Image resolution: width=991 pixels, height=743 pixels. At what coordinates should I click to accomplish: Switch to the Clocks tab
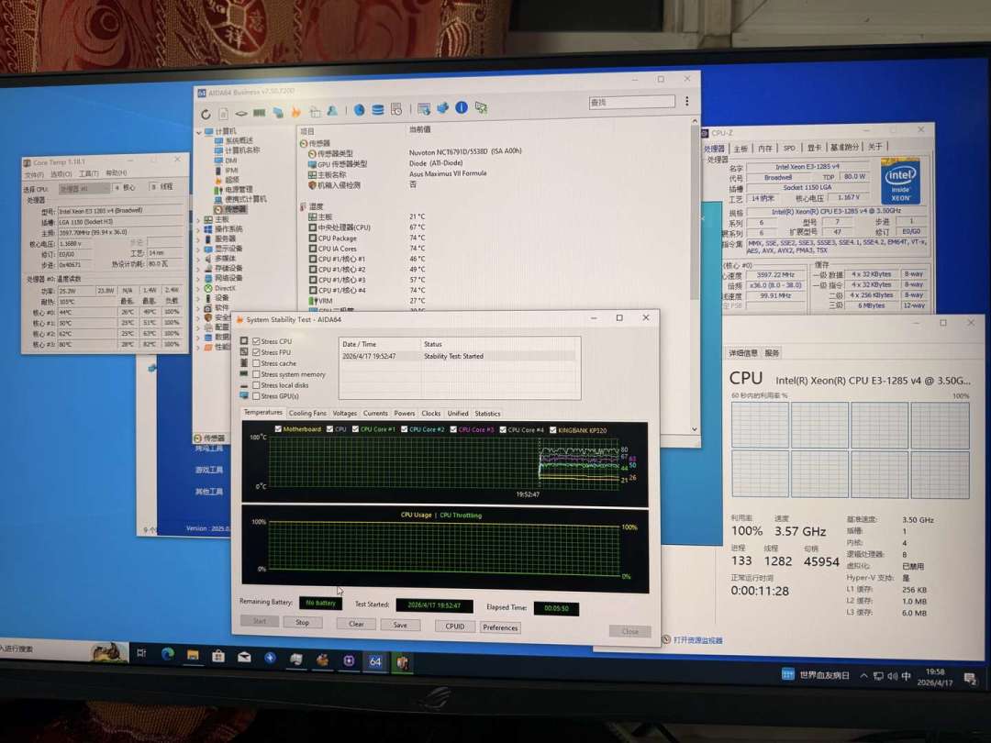pyautogui.click(x=431, y=413)
